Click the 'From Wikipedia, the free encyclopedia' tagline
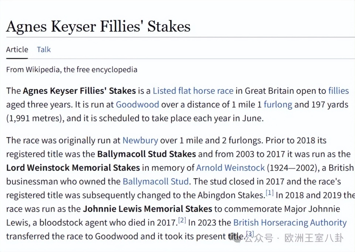This screenshot has width=355, height=252. (72, 69)
